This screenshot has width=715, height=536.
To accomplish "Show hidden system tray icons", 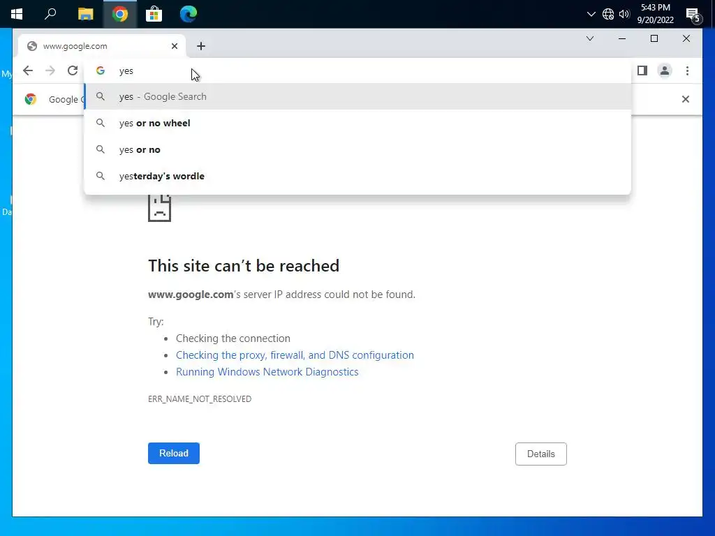I will click(x=591, y=14).
